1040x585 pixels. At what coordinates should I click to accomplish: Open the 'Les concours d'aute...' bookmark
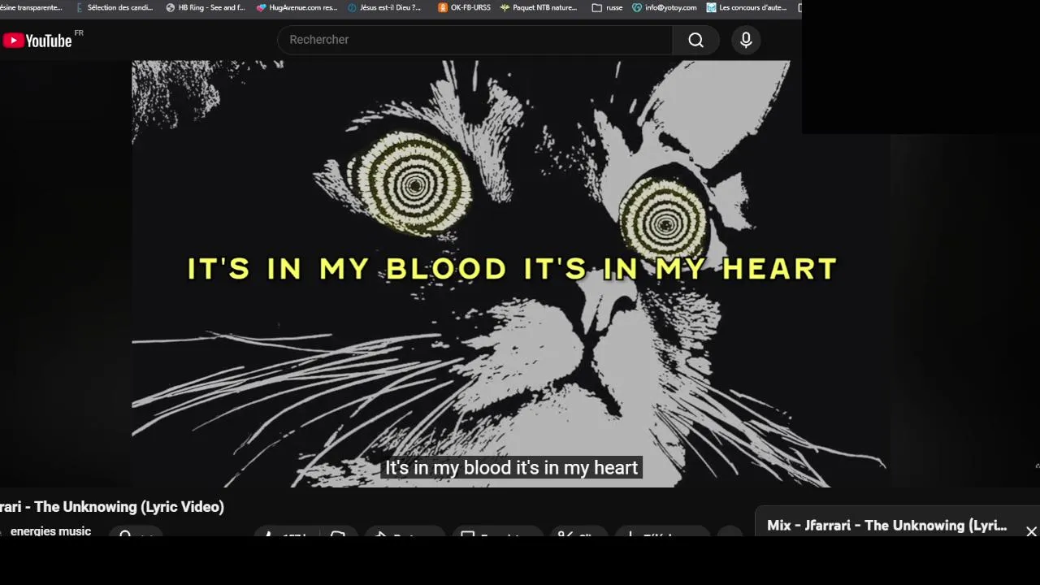click(x=747, y=7)
